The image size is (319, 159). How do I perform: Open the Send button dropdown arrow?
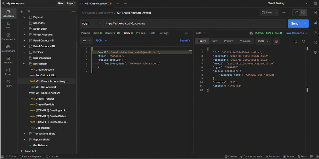tap(305, 24)
